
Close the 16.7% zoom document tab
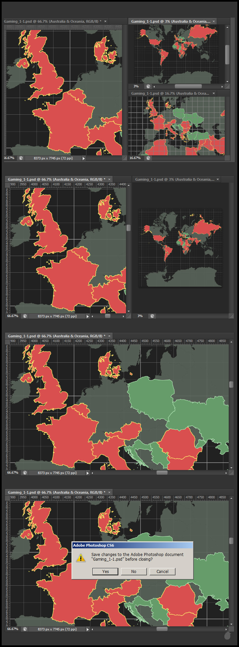(x=214, y=93)
